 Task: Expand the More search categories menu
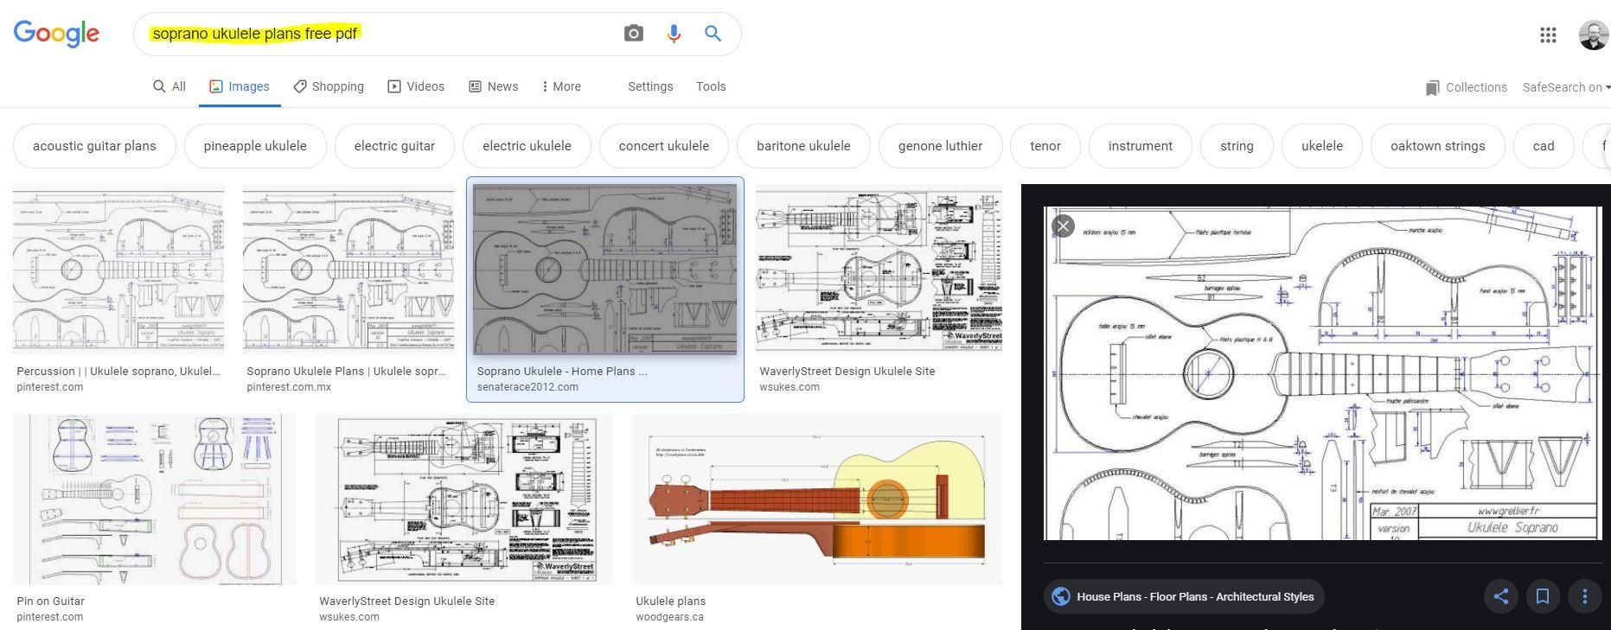point(560,86)
